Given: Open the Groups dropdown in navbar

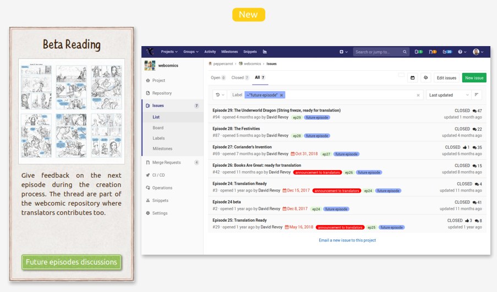Looking at the screenshot, I should coord(190,52).
